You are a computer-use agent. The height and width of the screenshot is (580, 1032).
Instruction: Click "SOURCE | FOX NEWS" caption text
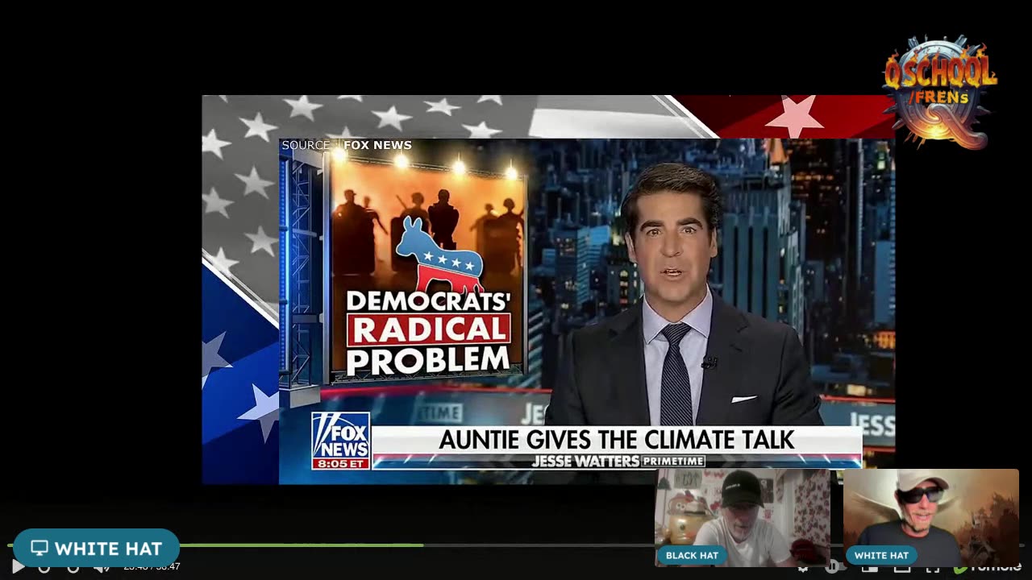347,145
